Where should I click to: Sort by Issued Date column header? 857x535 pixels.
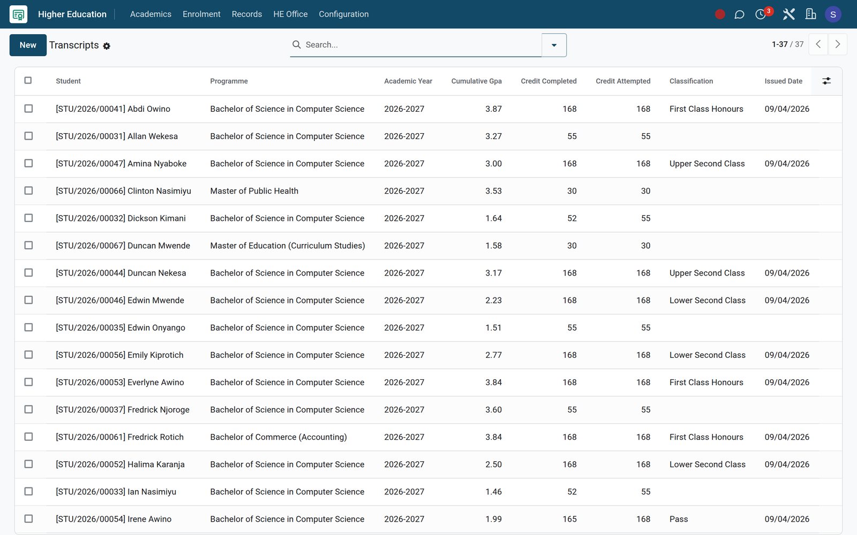pyautogui.click(x=783, y=81)
